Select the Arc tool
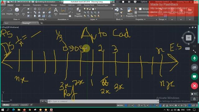This screenshot has height=112, width=199. (24, 11)
